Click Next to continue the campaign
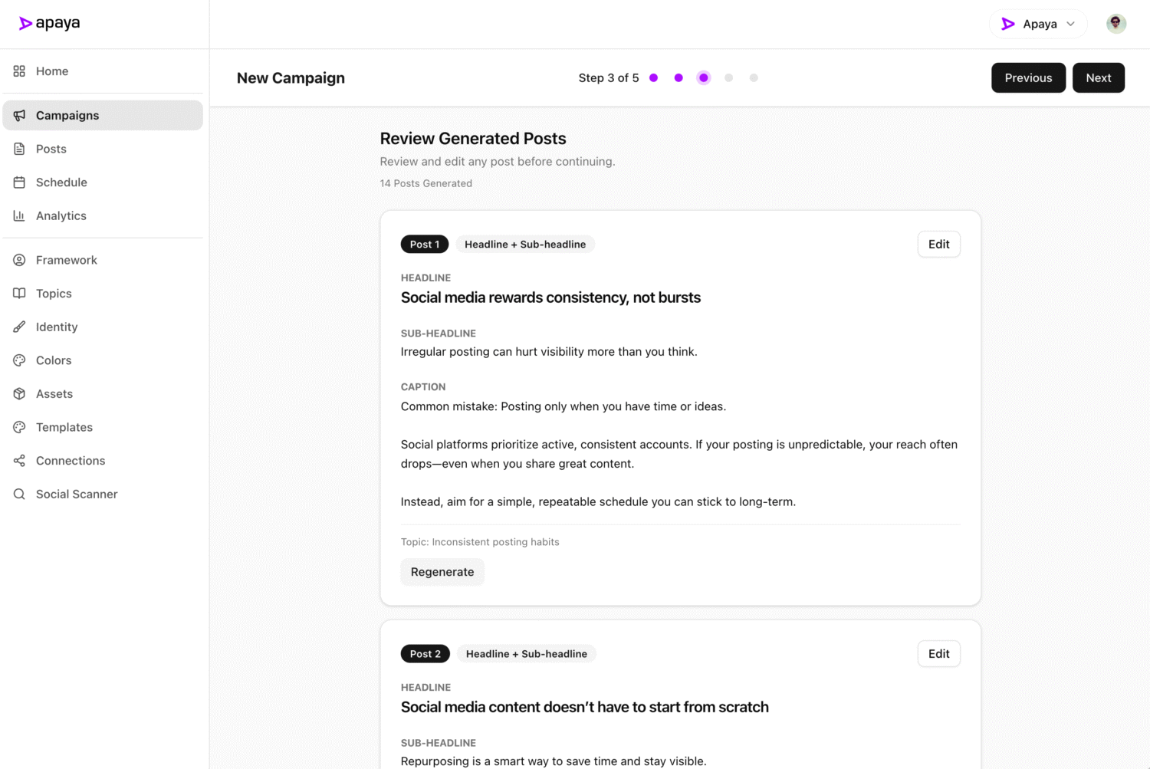1150x769 pixels. (1098, 77)
